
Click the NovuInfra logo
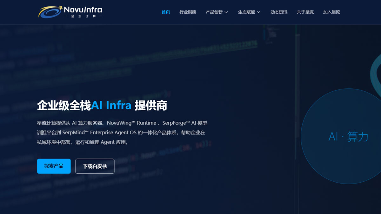pyautogui.click(x=70, y=12)
